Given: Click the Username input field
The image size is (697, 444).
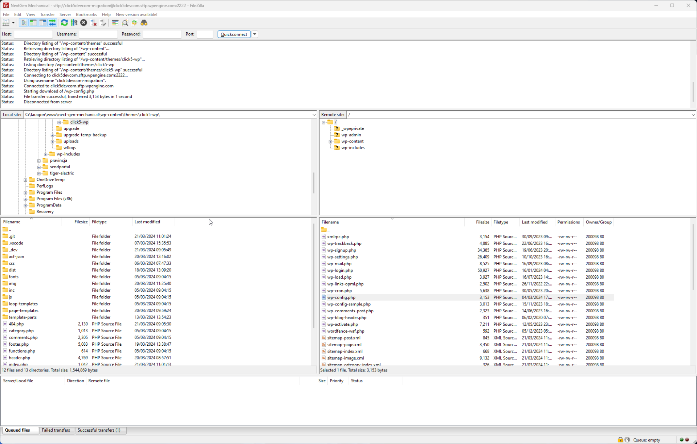Looking at the screenshot, I should pyautogui.click(x=98, y=34).
